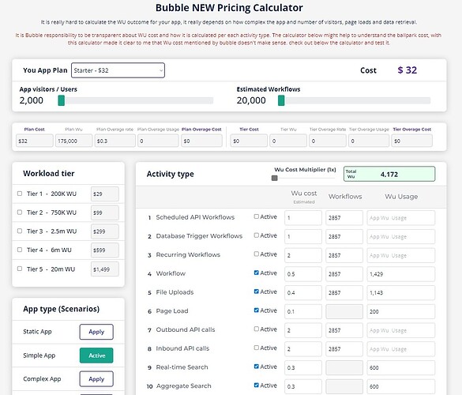Click the Tier 2 price $99 field
462x395 pixels.
(104, 213)
